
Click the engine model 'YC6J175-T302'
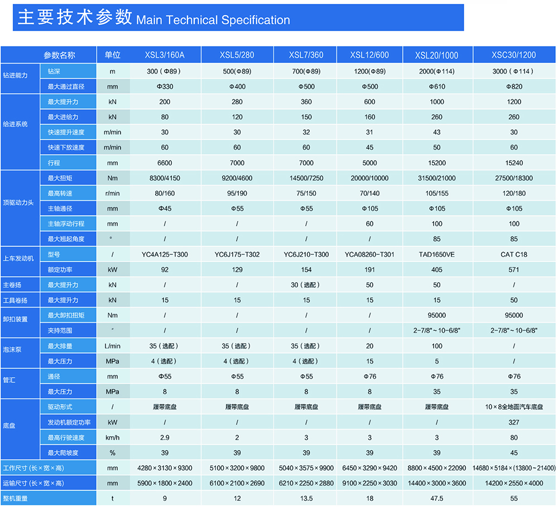click(x=237, y=254)
